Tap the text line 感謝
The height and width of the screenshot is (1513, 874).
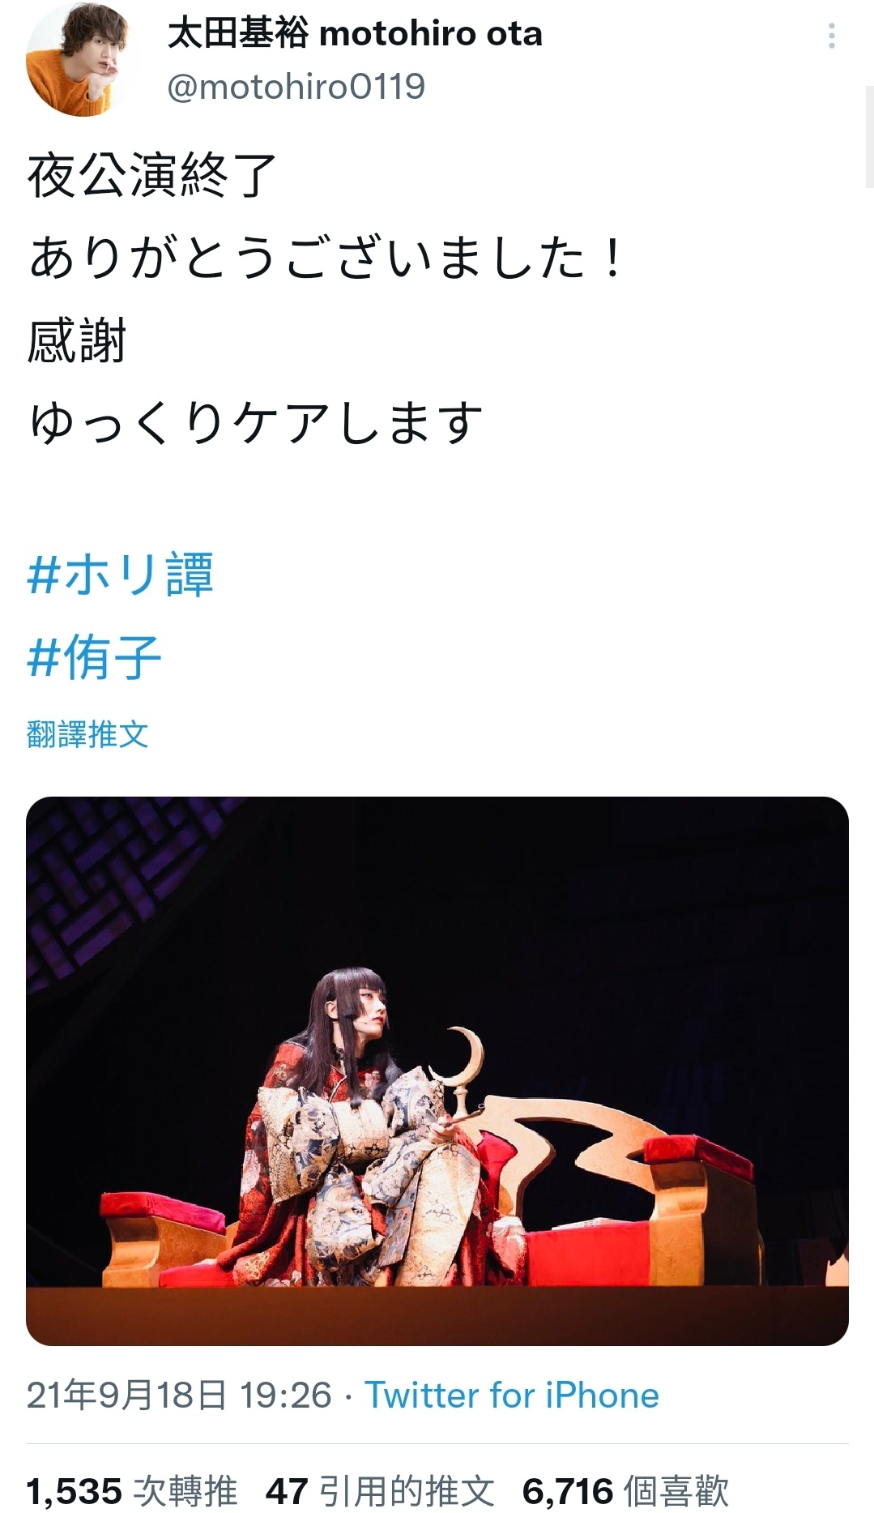(x=77, y=340)
